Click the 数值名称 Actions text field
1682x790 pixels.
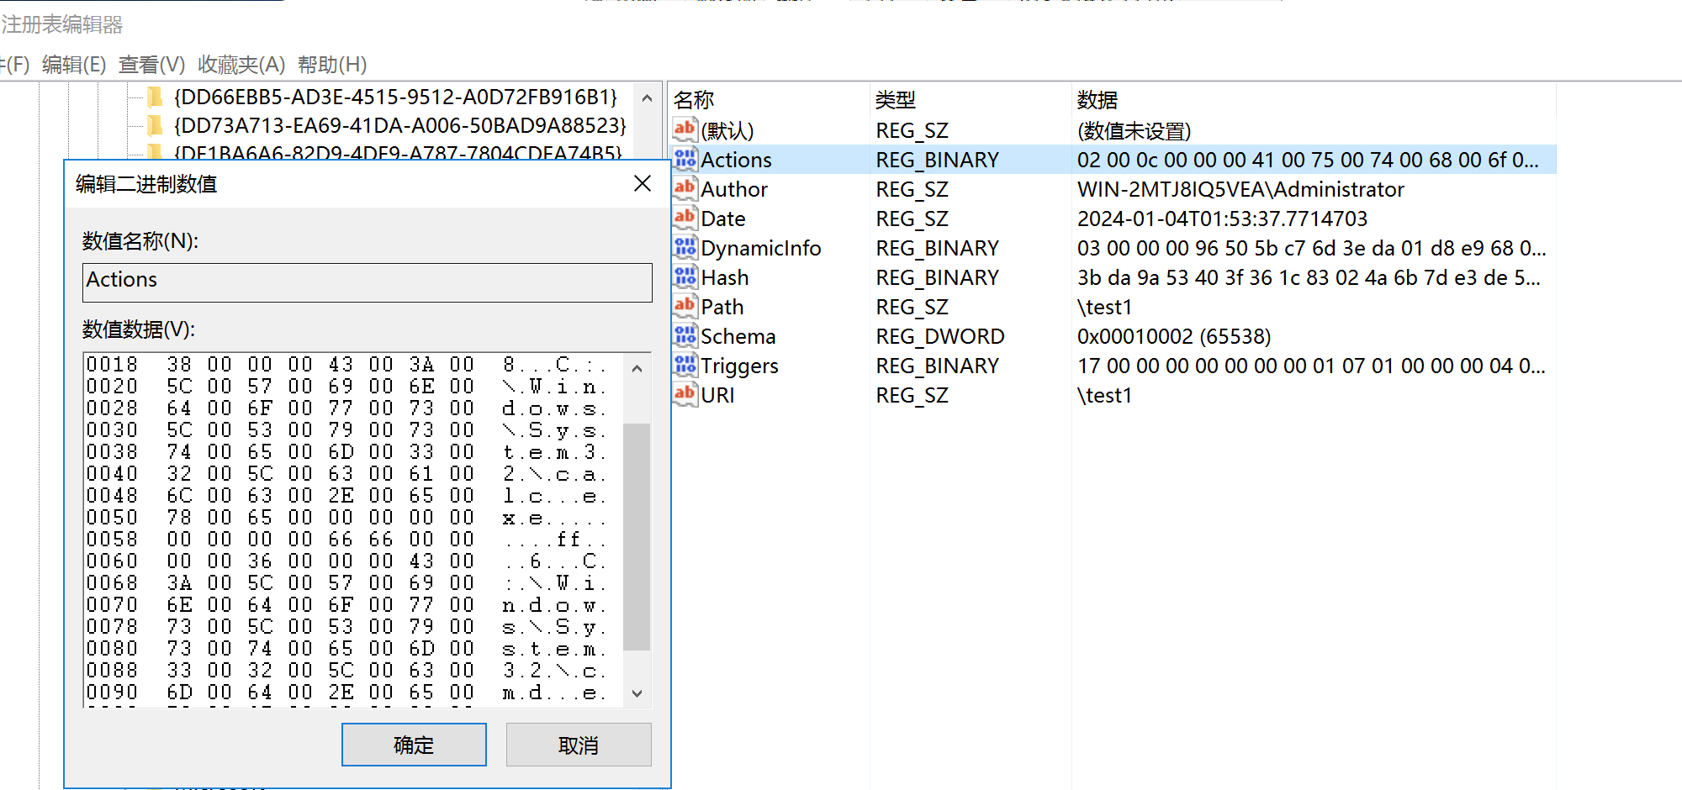pyautogui.click(x=368, y=282)
